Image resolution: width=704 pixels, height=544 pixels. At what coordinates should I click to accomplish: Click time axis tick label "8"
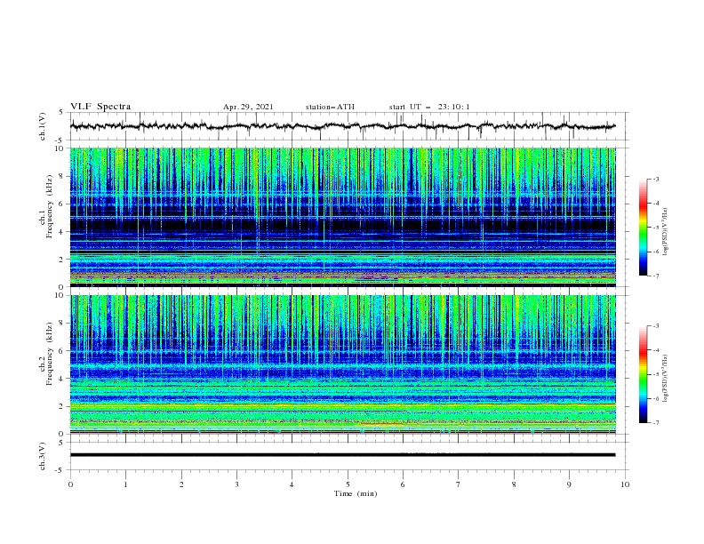pos(514,484)
